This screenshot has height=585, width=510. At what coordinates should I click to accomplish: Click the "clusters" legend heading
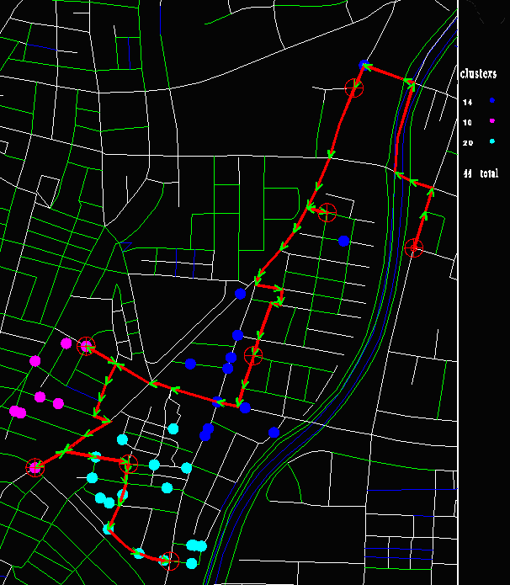click(478, 74)
